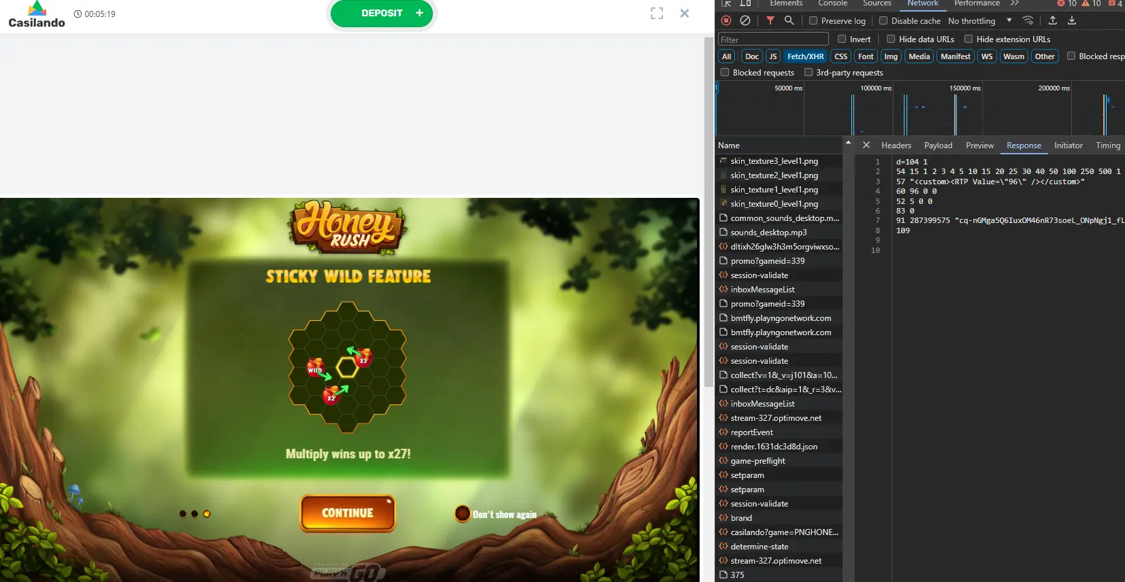
Task: Open the No throttling dropdown
Action: point(979,20)
